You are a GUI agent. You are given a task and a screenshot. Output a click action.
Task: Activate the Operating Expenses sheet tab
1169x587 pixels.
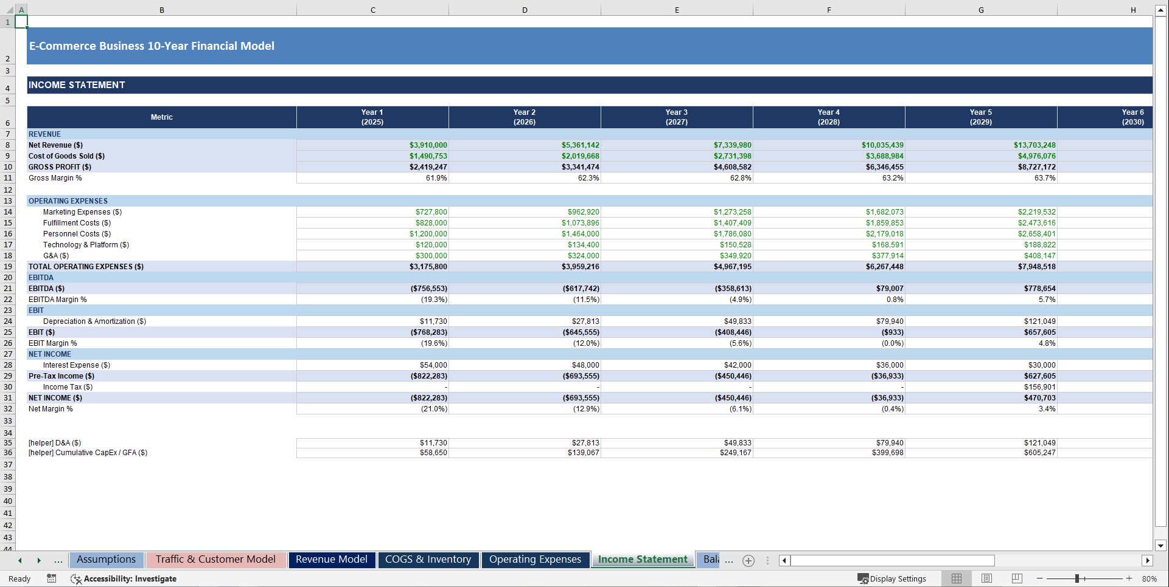point(535,560)
